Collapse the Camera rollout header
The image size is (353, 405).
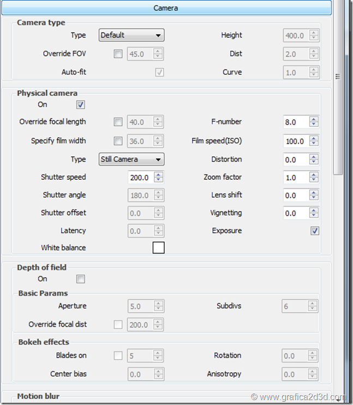[x=165, y=8]
